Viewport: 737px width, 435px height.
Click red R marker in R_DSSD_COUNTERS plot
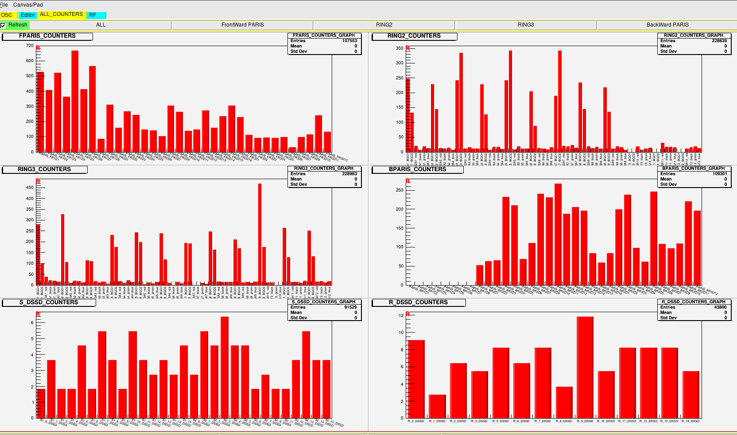pos(407,314)
